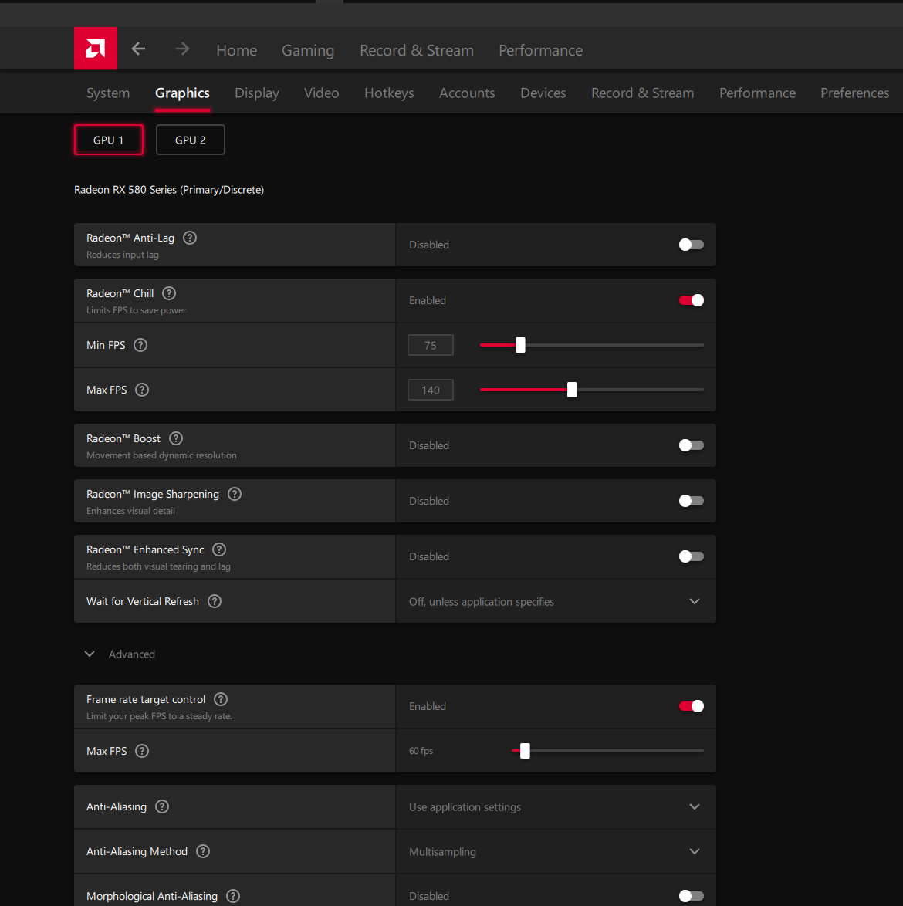Open the Video settings tab
The height and width of the screenshot is (906, 903).
coord(321,93)
